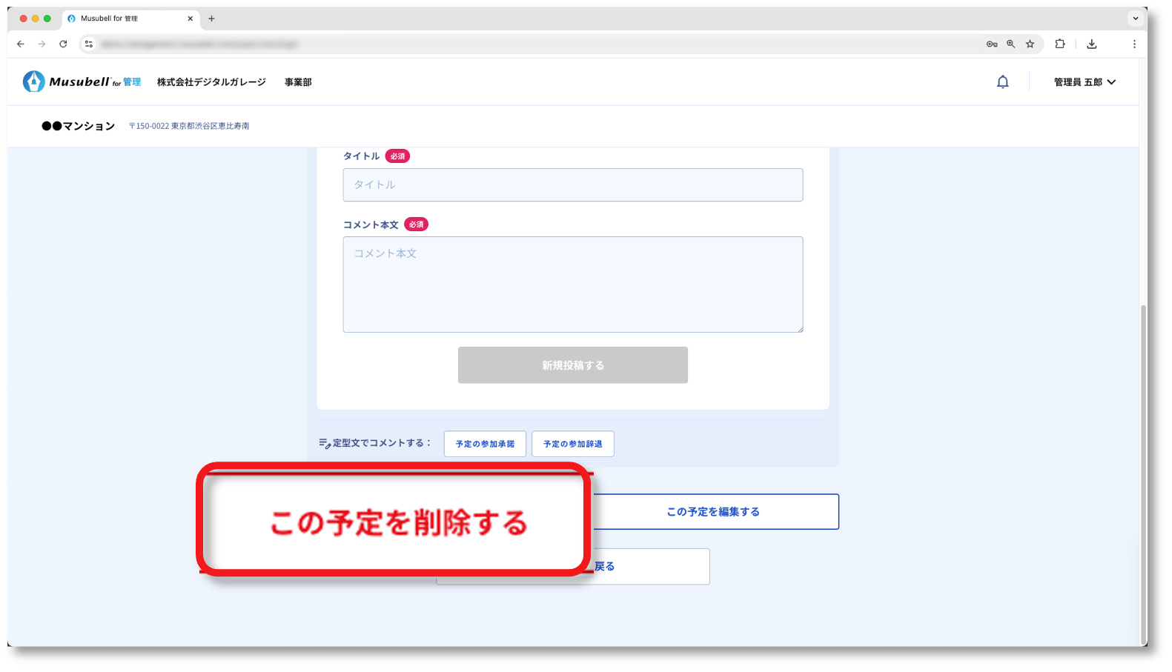Viewport: 1172px width, 672px height.
Task: Open the tab search dropdown arrow
Action: click(x=1135, y=19)
